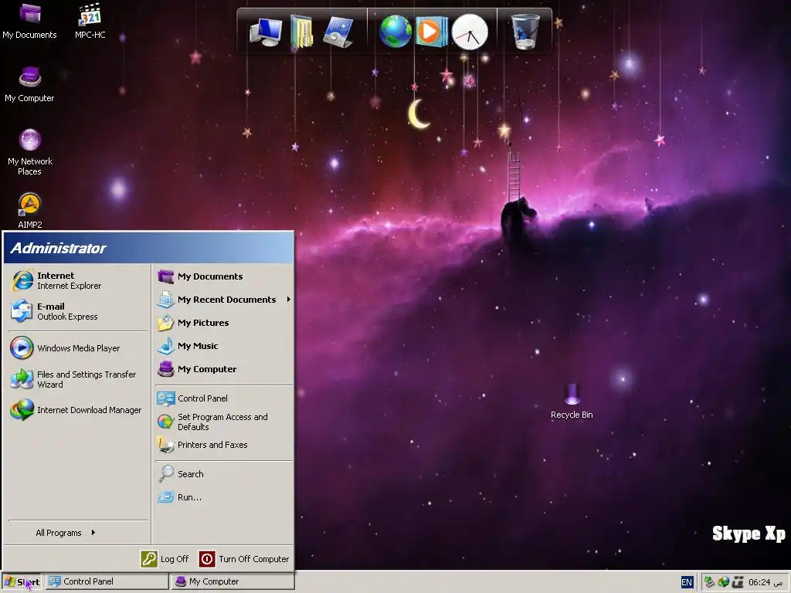Screen dimensions: 791x593
Task: Open E-mail Outlook Express entry
Action: (x=78, y=311)
